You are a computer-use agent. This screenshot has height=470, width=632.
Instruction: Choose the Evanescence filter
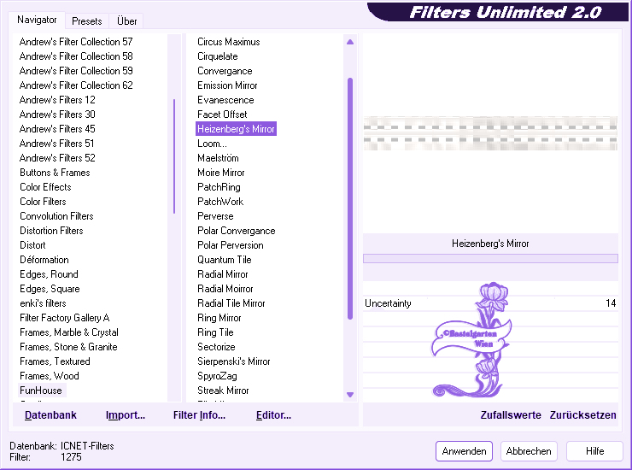pyautogui.click(x=225, y=100)
